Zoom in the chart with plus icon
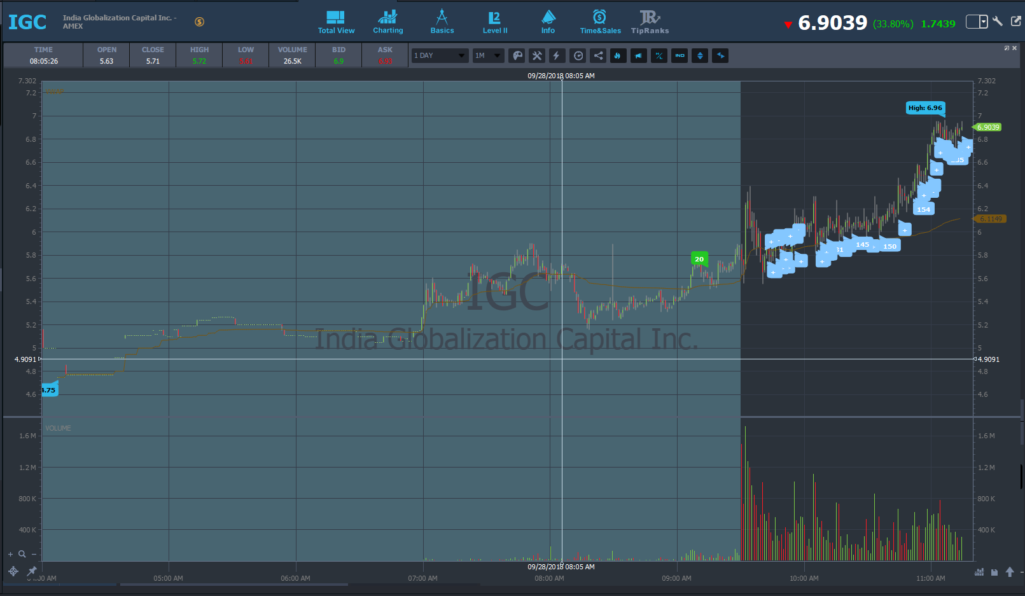This screenshot has width=1025, height=596. point(10,554)
